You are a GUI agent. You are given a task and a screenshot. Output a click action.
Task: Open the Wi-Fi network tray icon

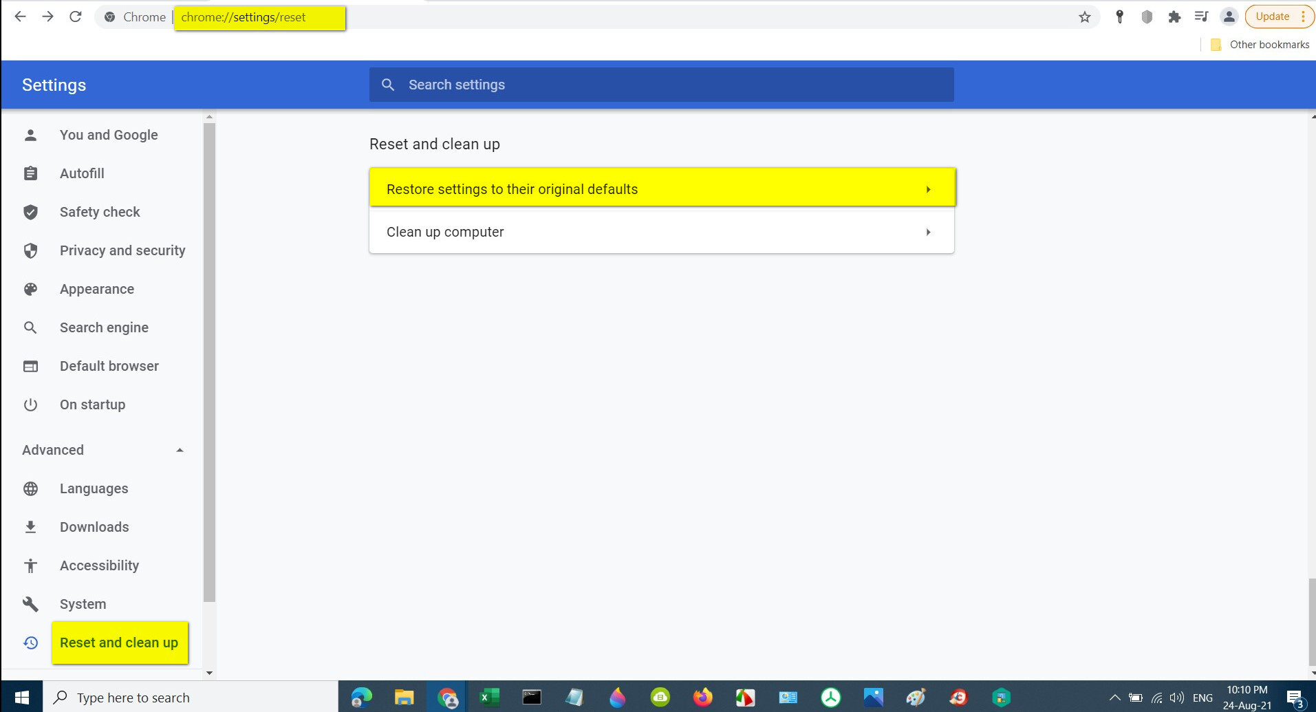tap(1157, 698)
